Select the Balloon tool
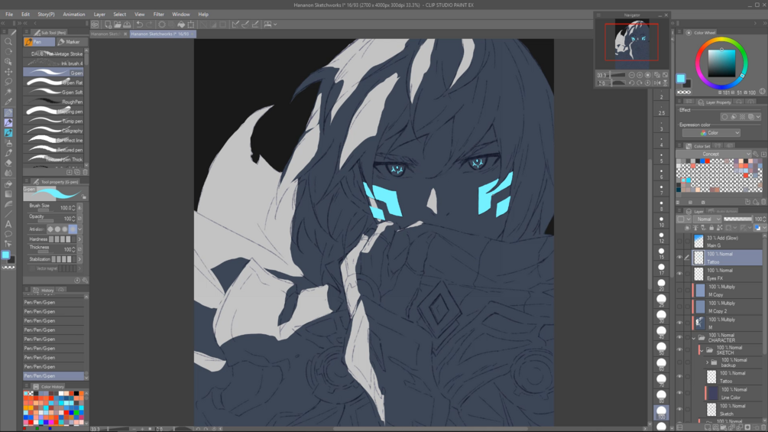 [8, 234]
